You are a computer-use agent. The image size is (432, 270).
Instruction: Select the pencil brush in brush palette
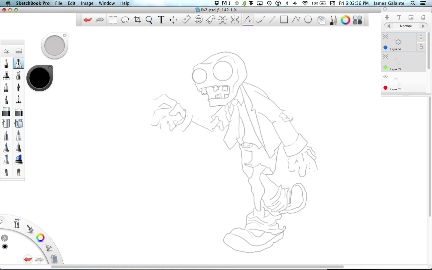point(6,63)
